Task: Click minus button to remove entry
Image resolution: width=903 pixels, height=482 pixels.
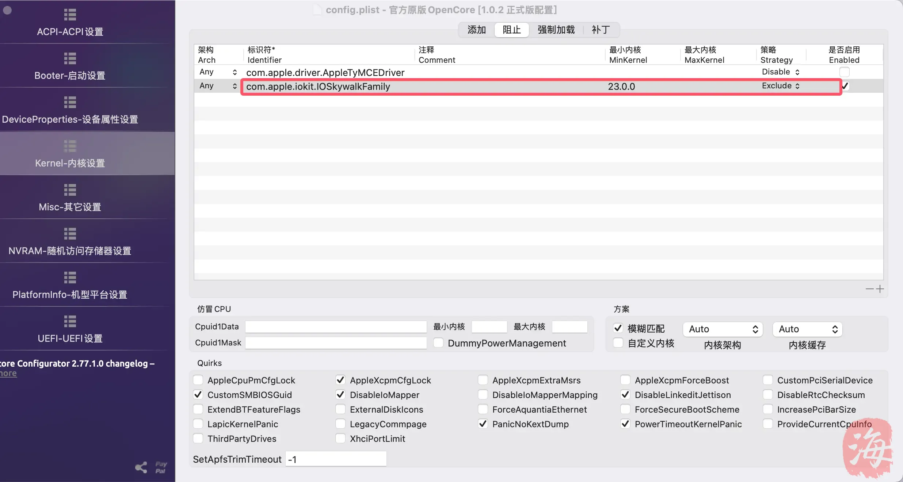Action: point(870,289)
